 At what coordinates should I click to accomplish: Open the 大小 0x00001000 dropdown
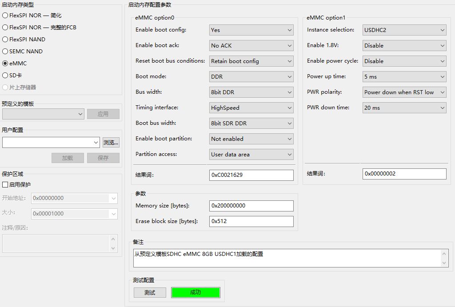[74, 214]
